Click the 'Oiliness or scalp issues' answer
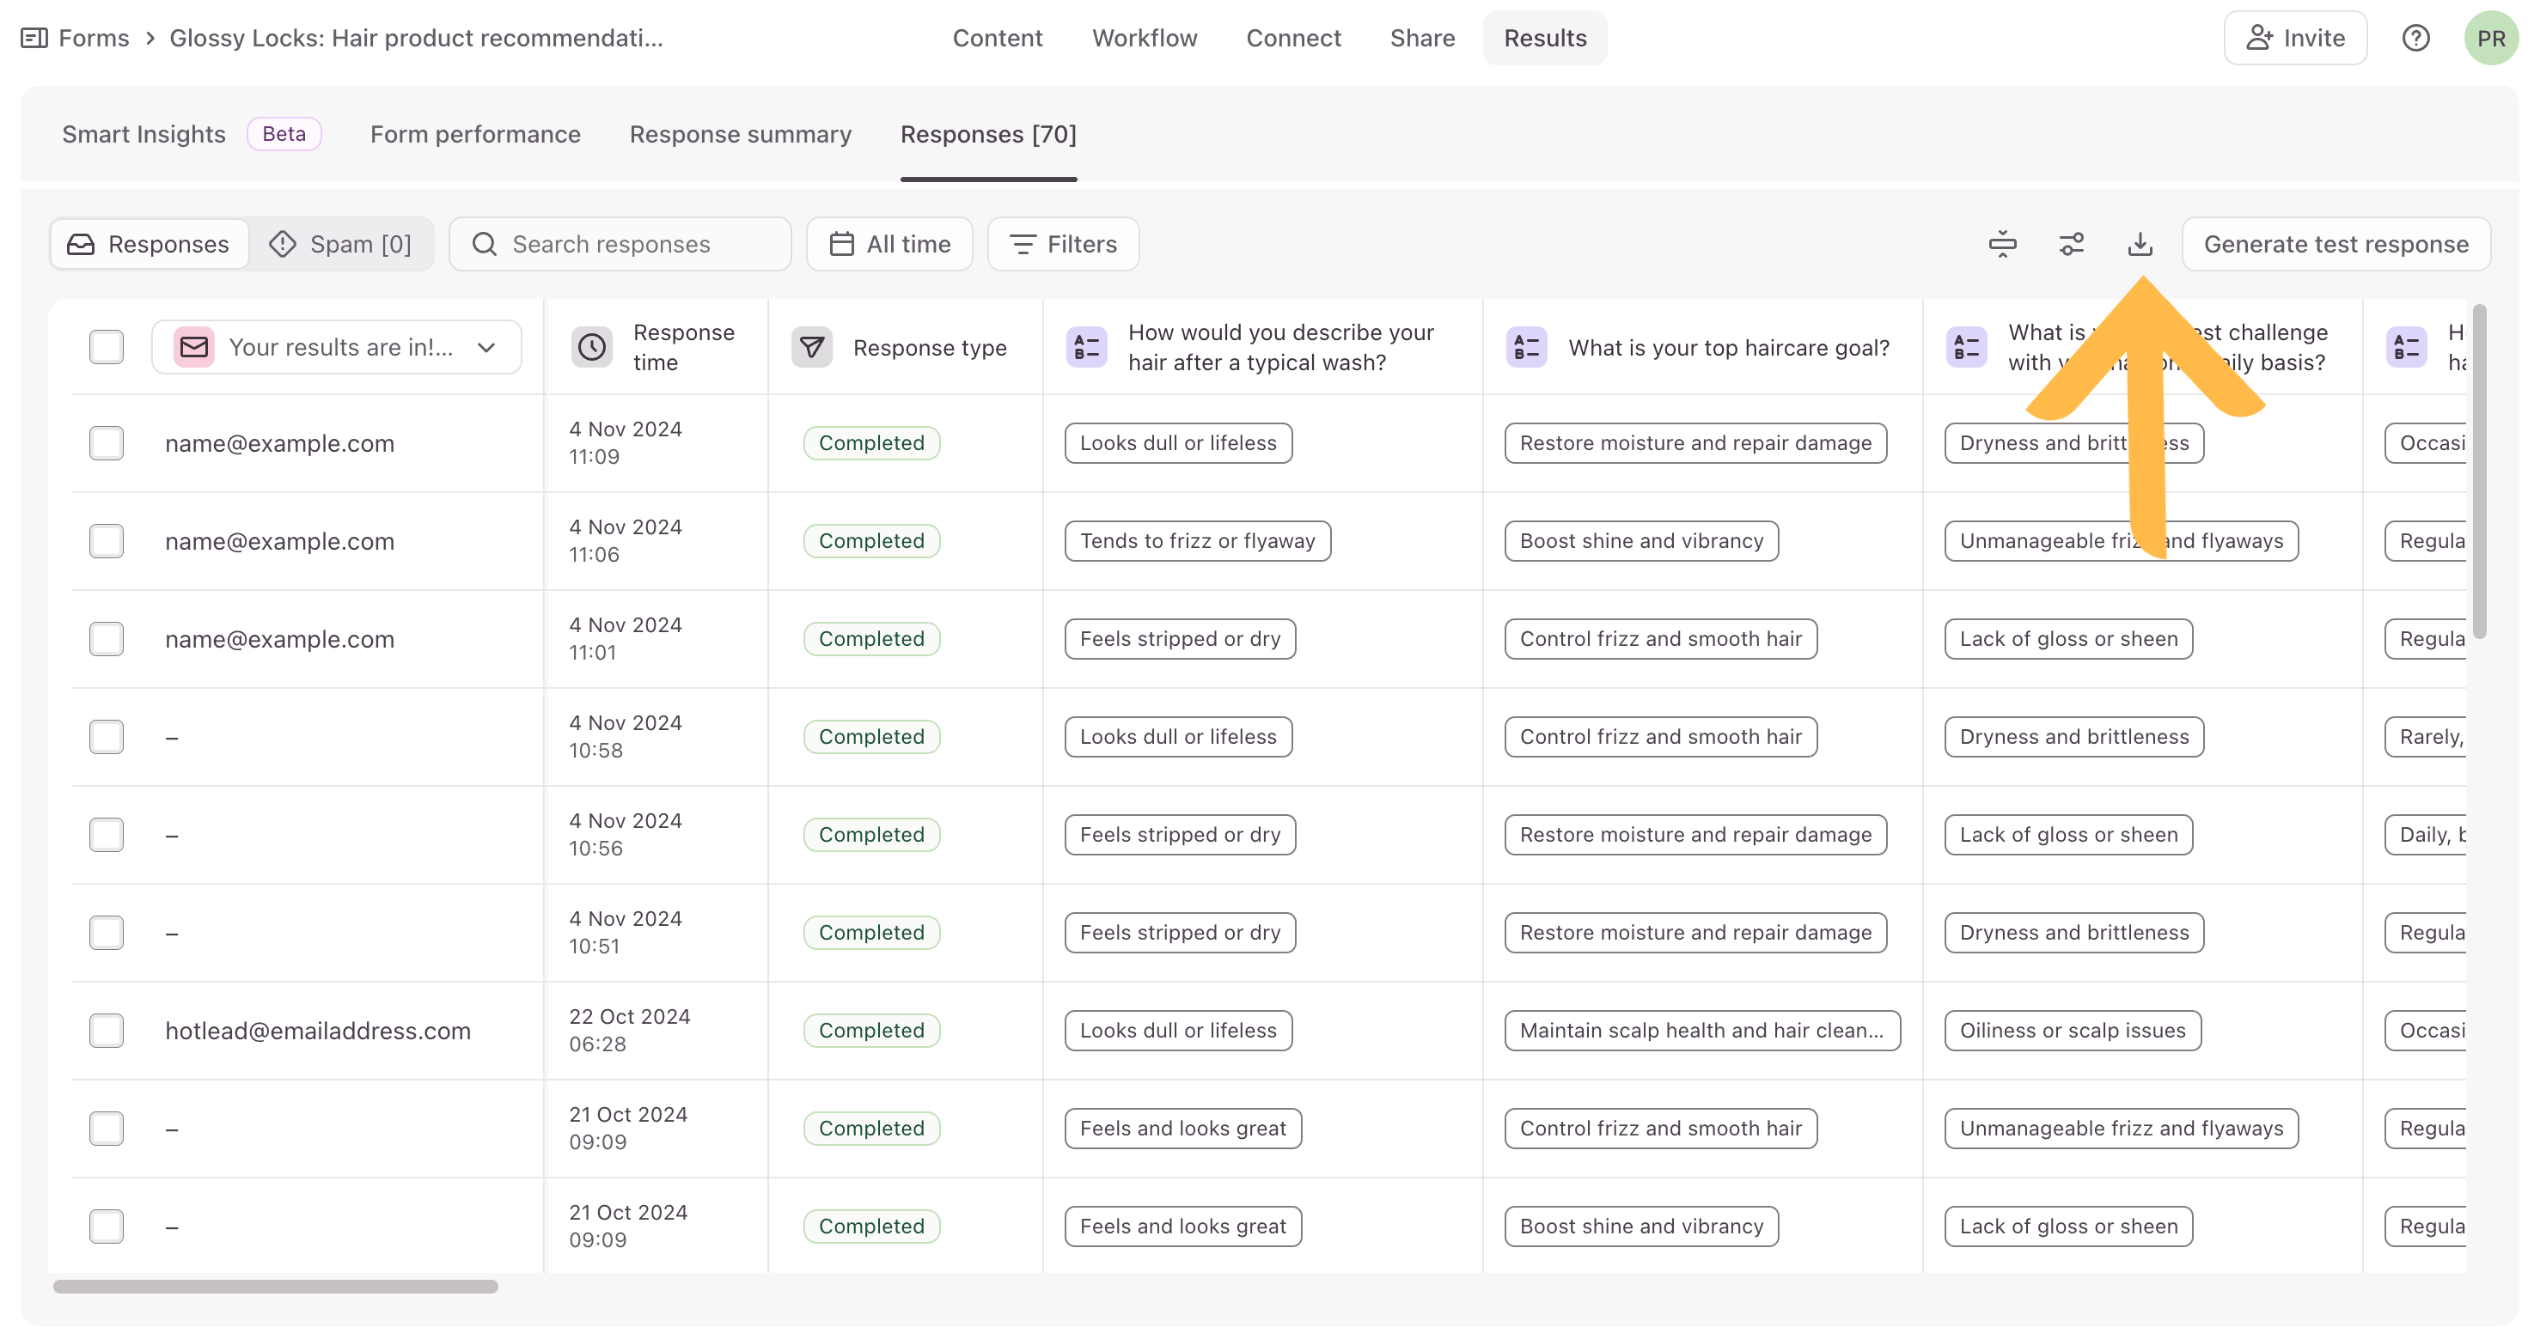 coord(2073,1031)
